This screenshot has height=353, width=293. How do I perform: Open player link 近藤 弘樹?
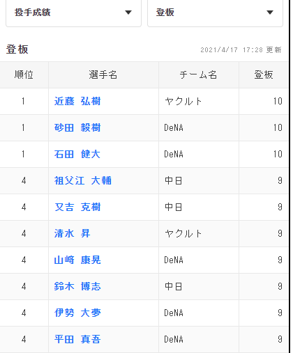[77, 101]
